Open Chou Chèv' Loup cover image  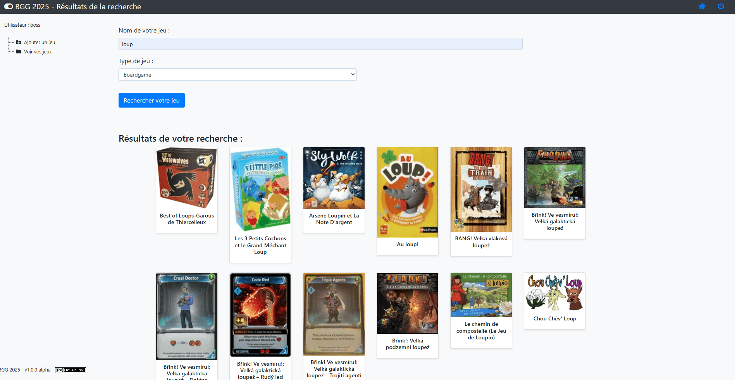[555, 292]
